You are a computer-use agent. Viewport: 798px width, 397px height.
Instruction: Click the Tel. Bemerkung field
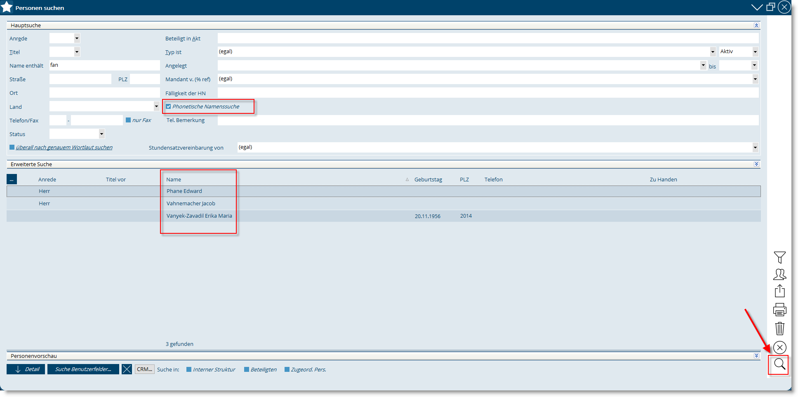[488, 120]
